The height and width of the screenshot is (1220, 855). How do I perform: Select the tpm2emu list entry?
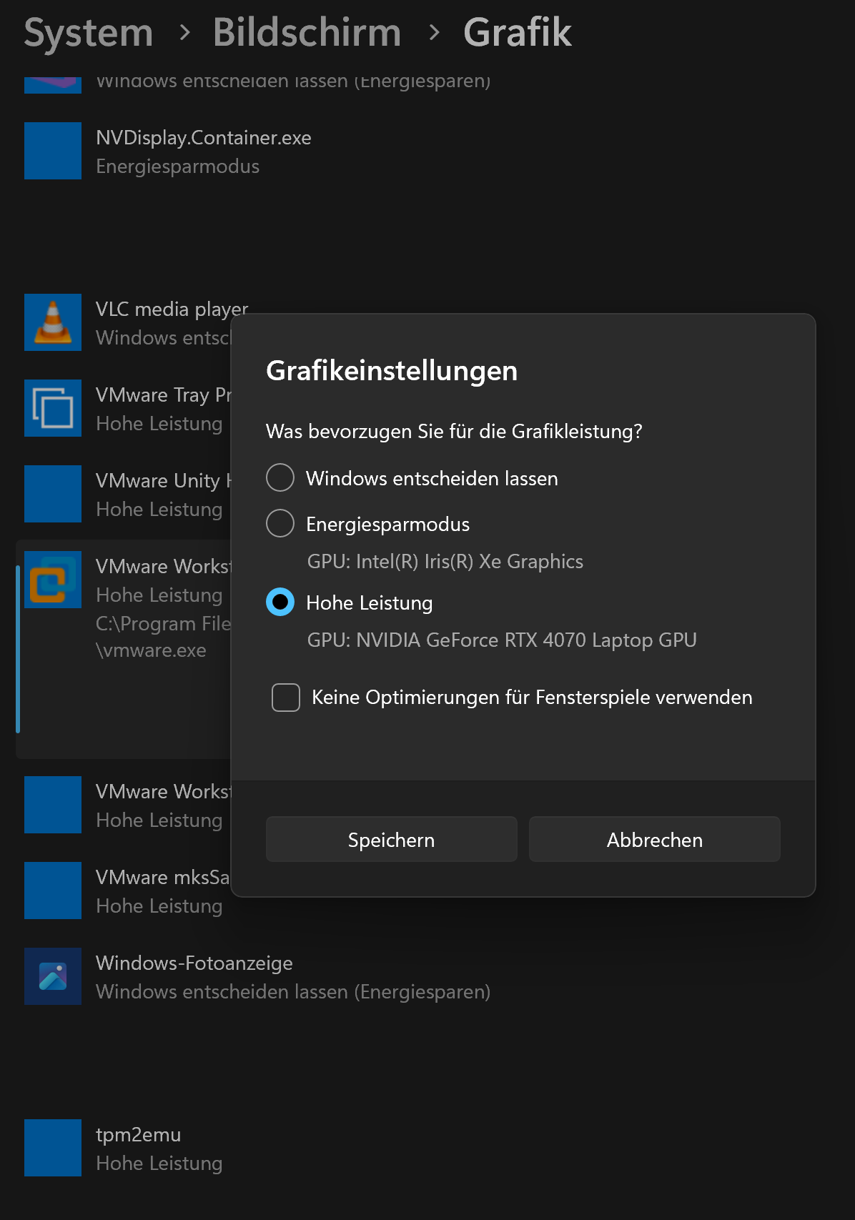427,1148
